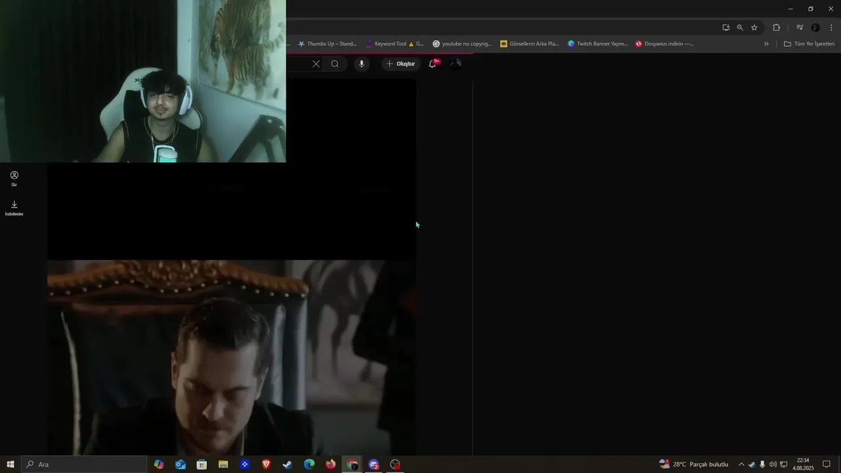Open the clock showing 22:34
Viewport: 841px width, 473px height.
[x=803, y=464]
